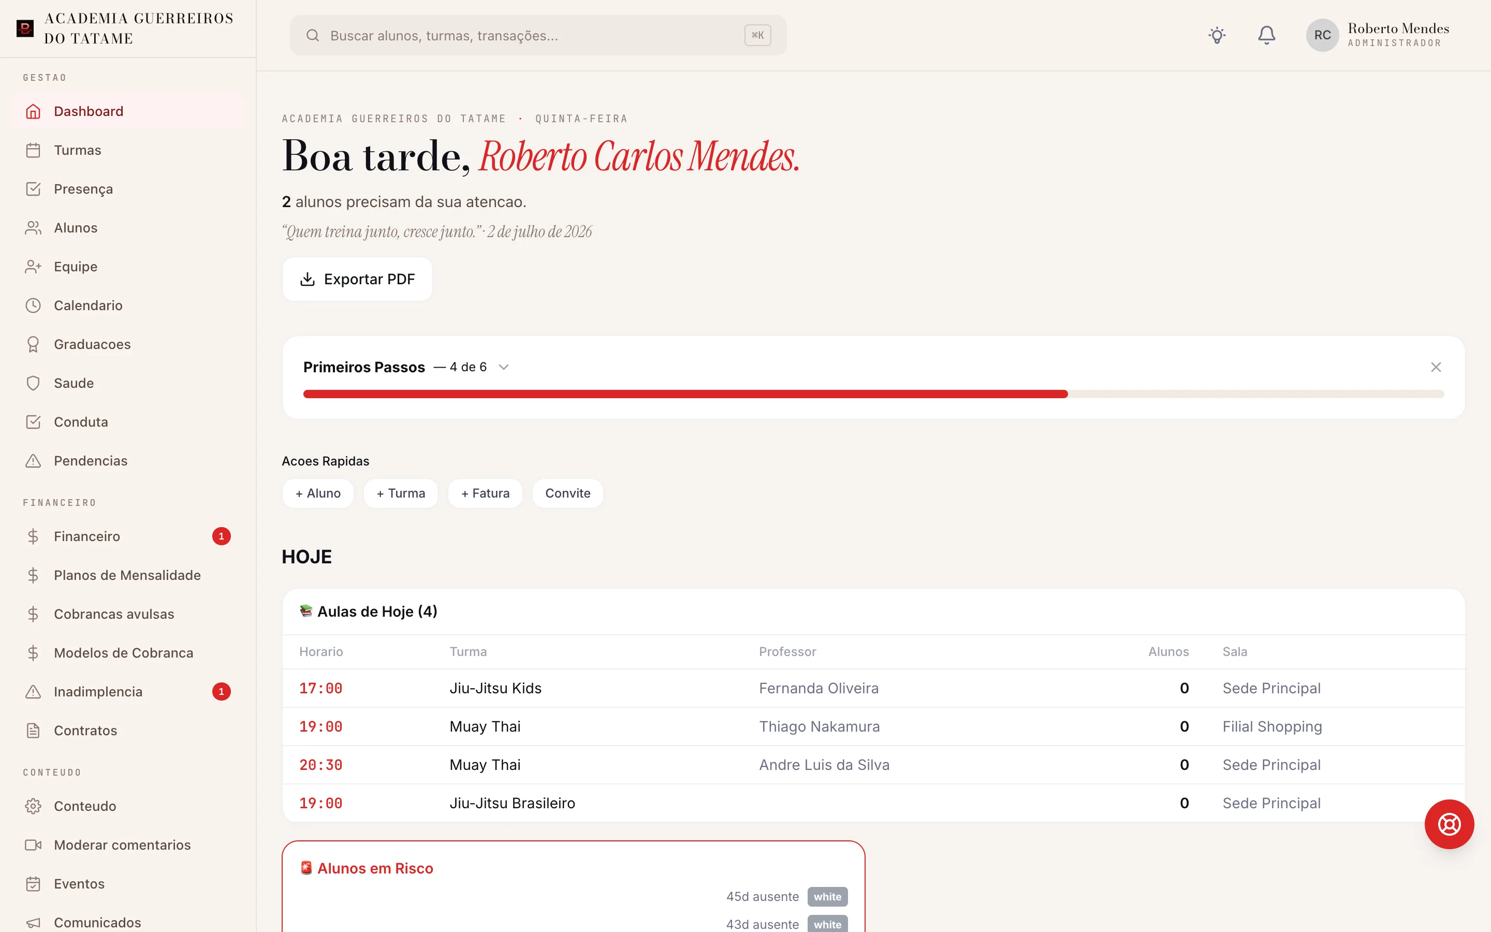Click the red help lifebuoy button
This screenshot has height=932, width=1491.
pos(1449,824)
